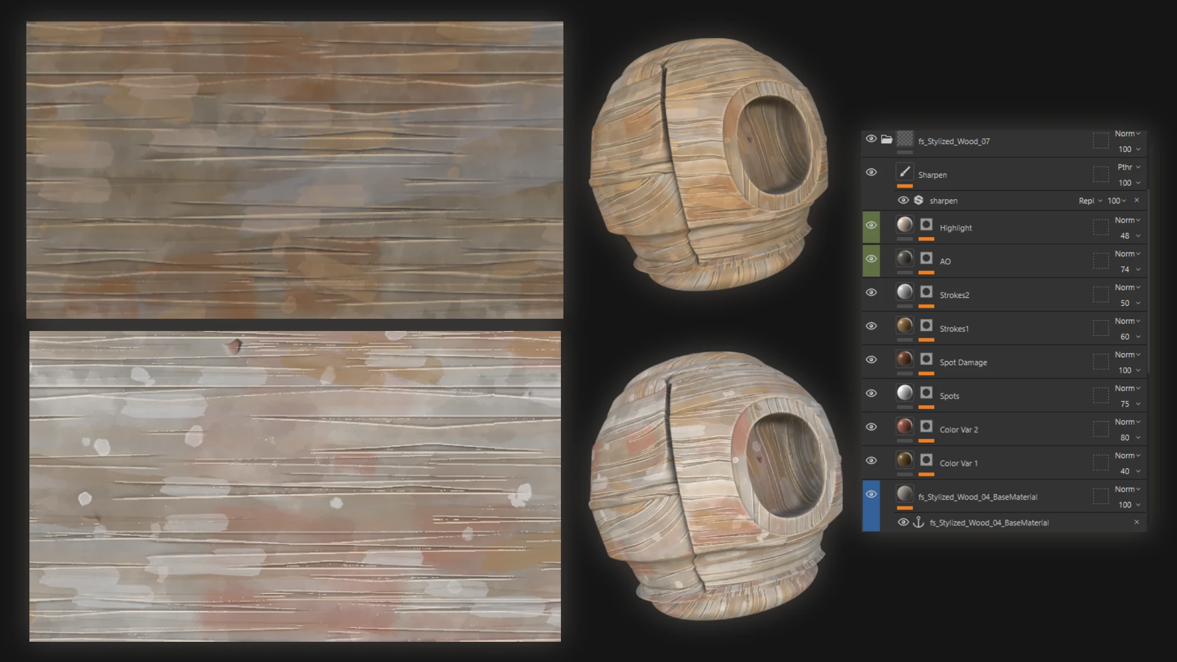Click the upper material preview sphere render

click(709, 164)
